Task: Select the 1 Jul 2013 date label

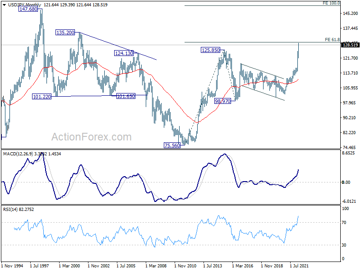Action: click(213, 266)
